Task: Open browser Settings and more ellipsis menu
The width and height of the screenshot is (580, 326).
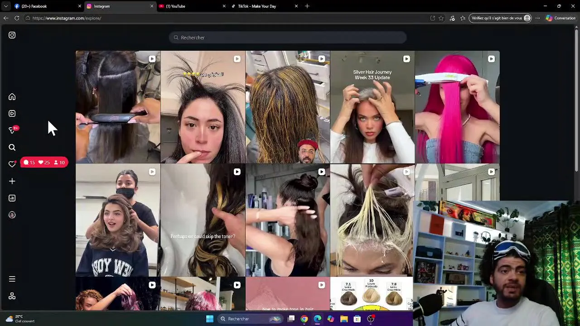Action: point(537,18)
